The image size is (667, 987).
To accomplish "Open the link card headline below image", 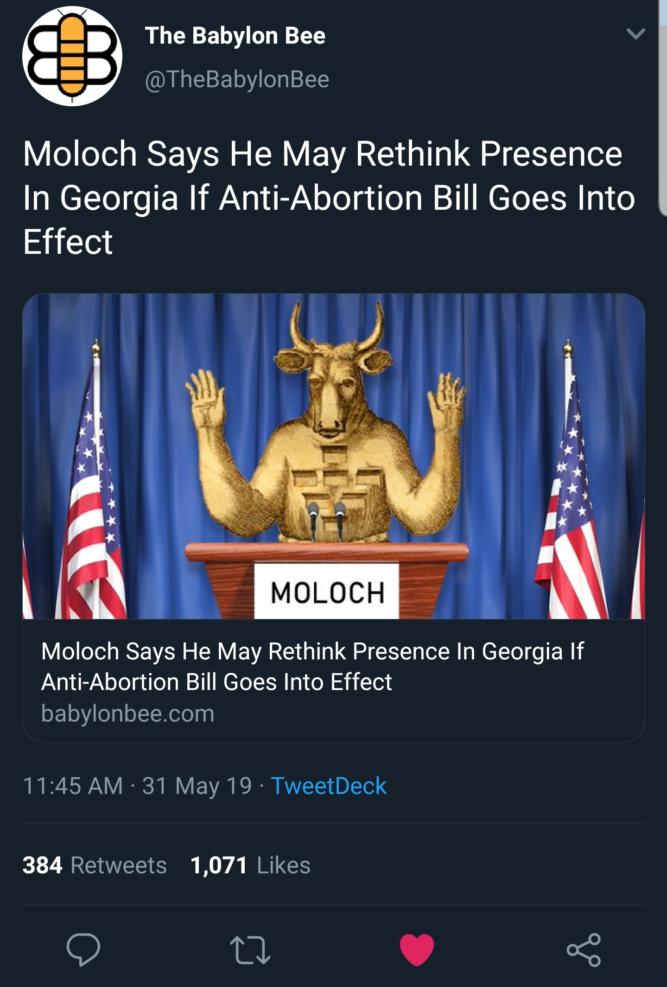I will tap(311, 666).
